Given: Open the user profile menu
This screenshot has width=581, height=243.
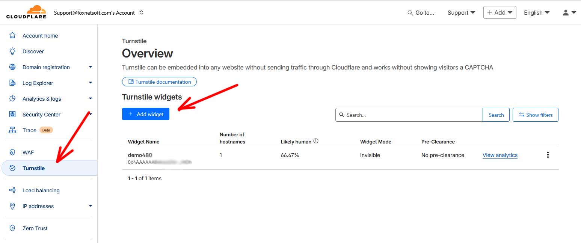Looking at the screenshot, I should tap(569, 12).
